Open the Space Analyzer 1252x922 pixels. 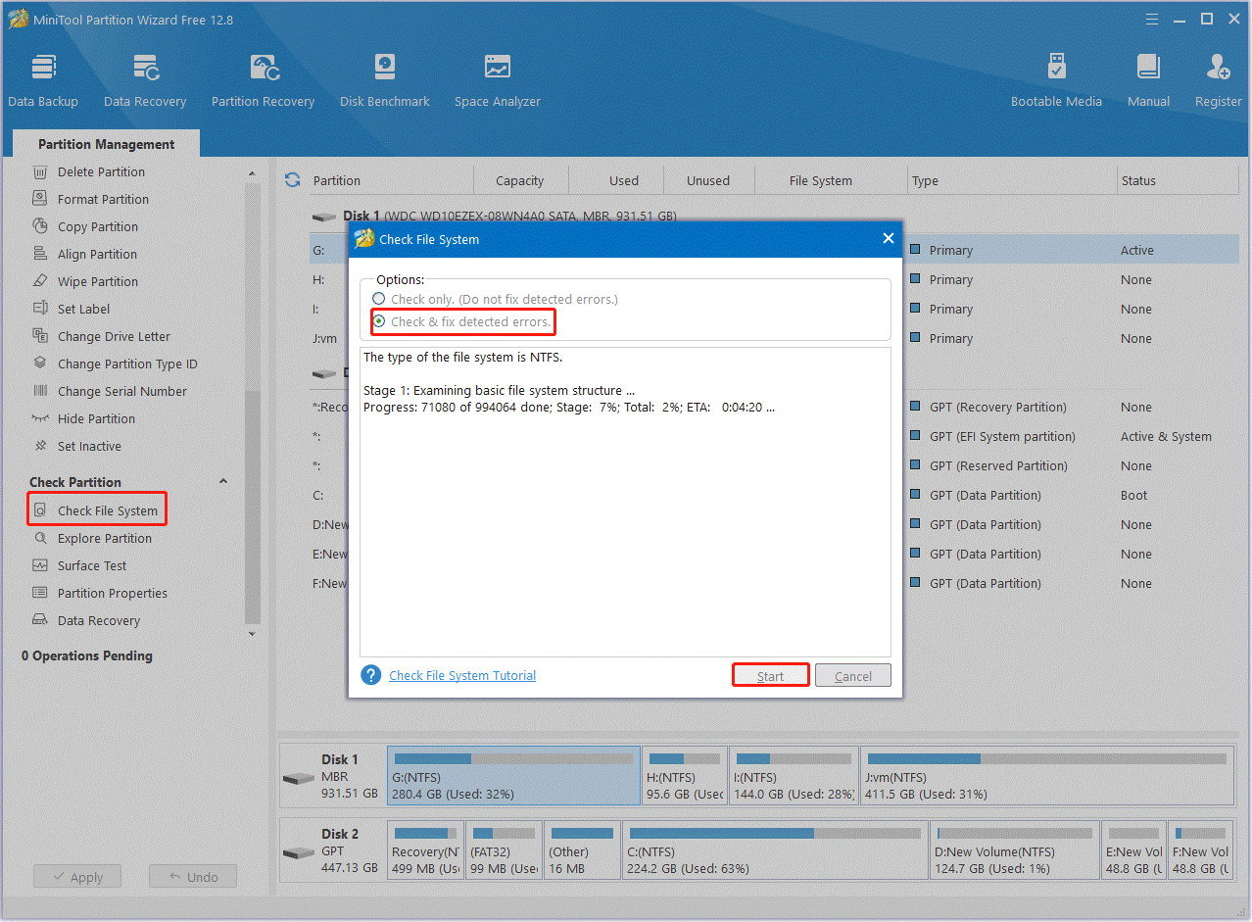tap(497, 78)
